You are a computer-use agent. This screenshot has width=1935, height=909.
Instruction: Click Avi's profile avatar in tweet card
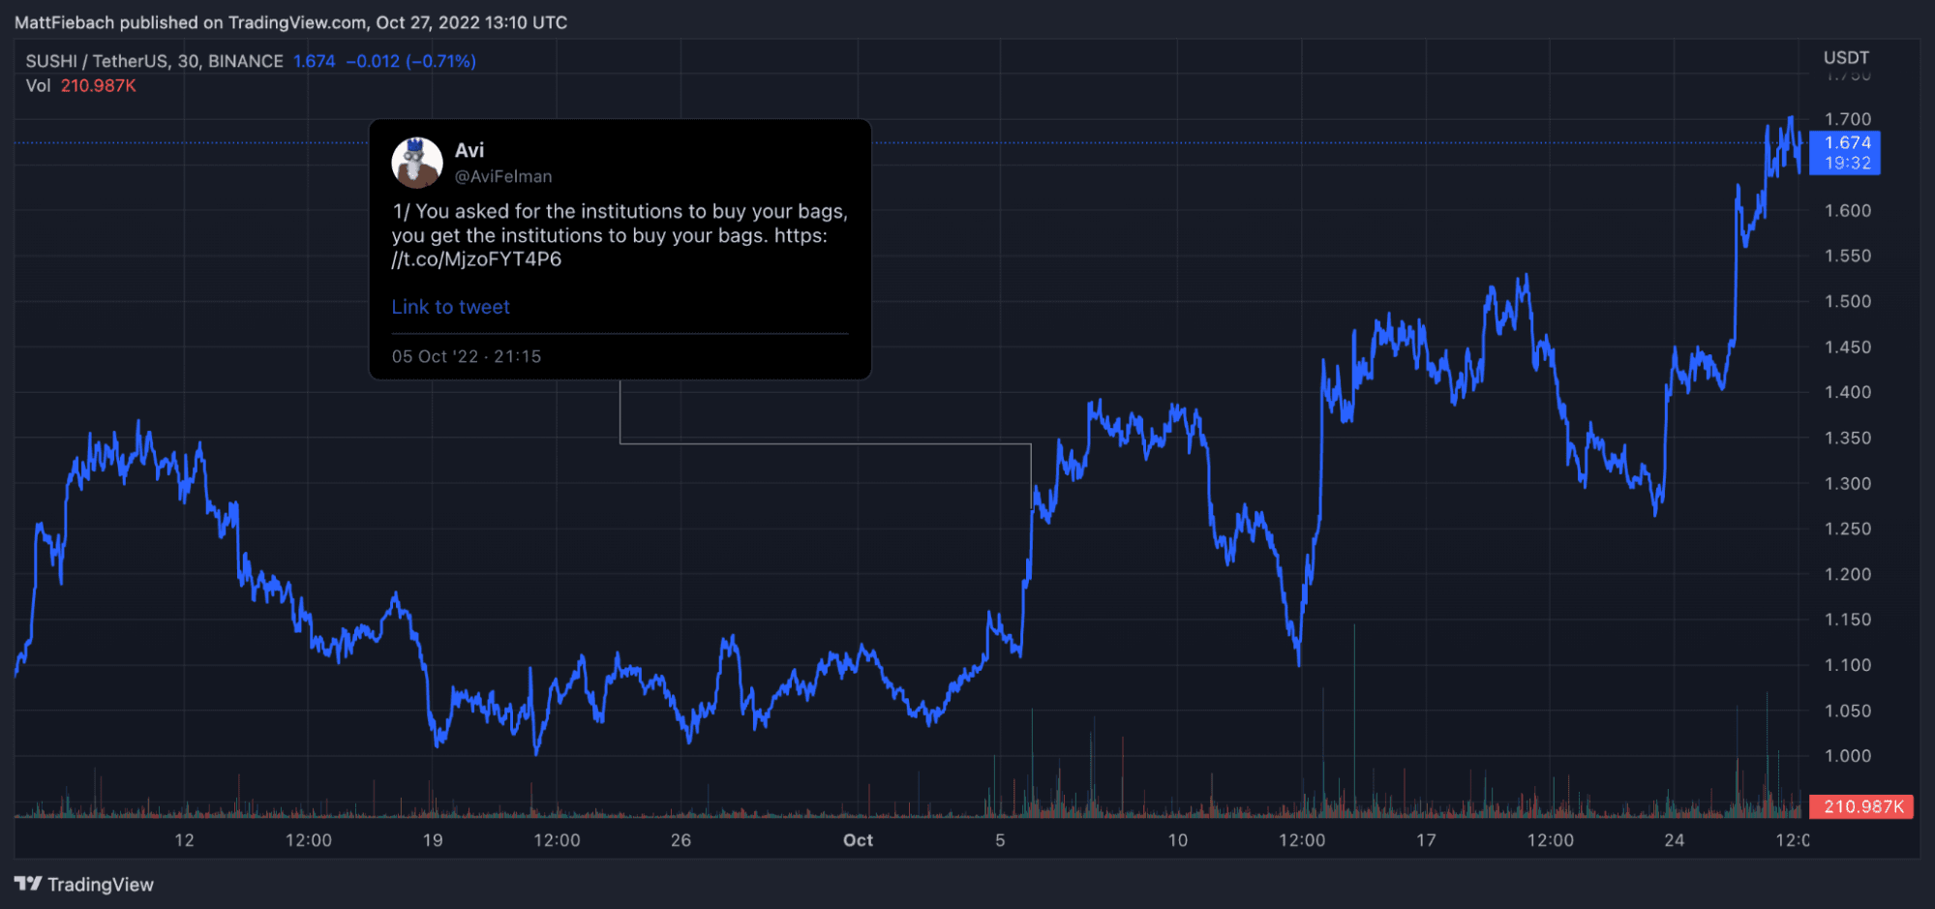[x=417, y=162]
